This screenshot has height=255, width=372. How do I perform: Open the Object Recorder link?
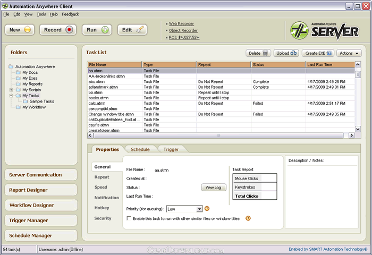183,31
